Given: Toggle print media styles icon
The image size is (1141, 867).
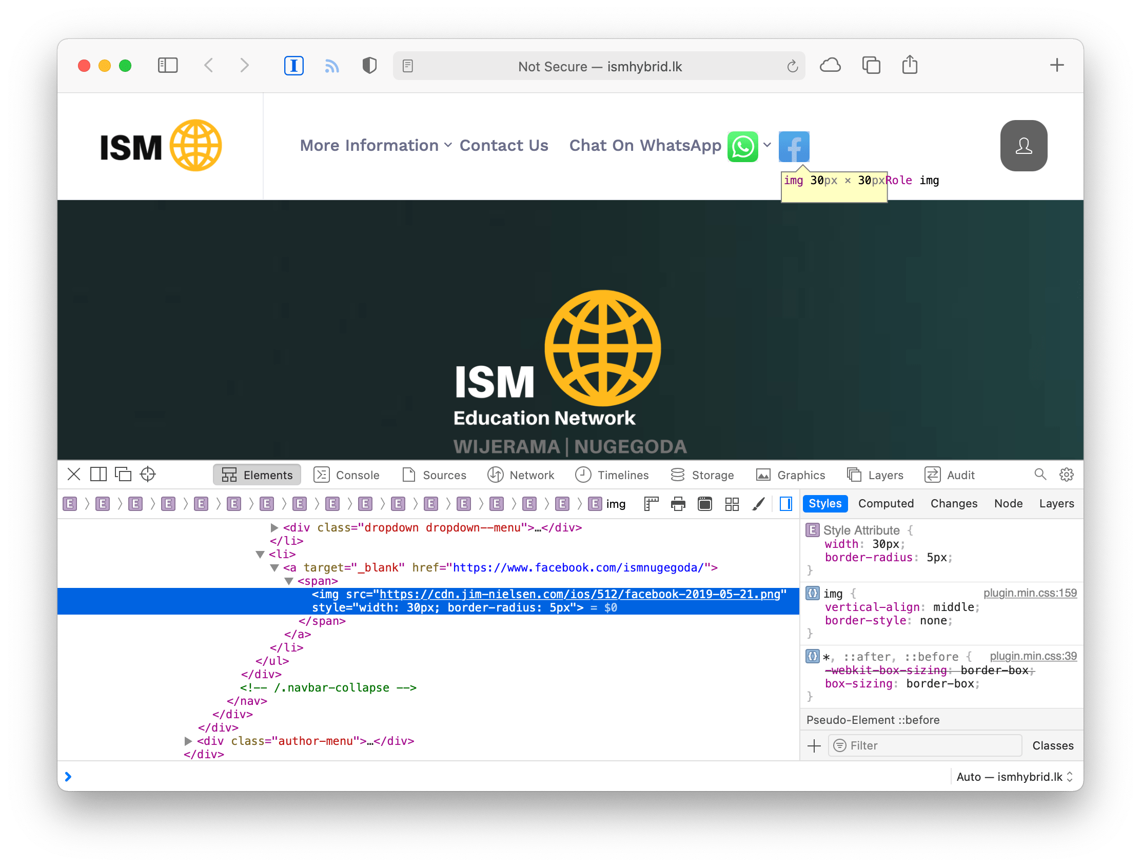Looking at the screenshot, I should tap(678, 504).
